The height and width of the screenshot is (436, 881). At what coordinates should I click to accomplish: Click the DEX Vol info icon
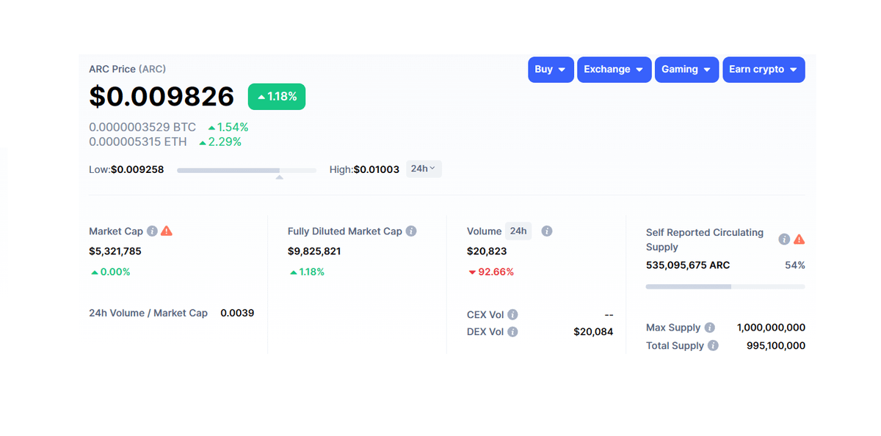[x=512, y=331]
